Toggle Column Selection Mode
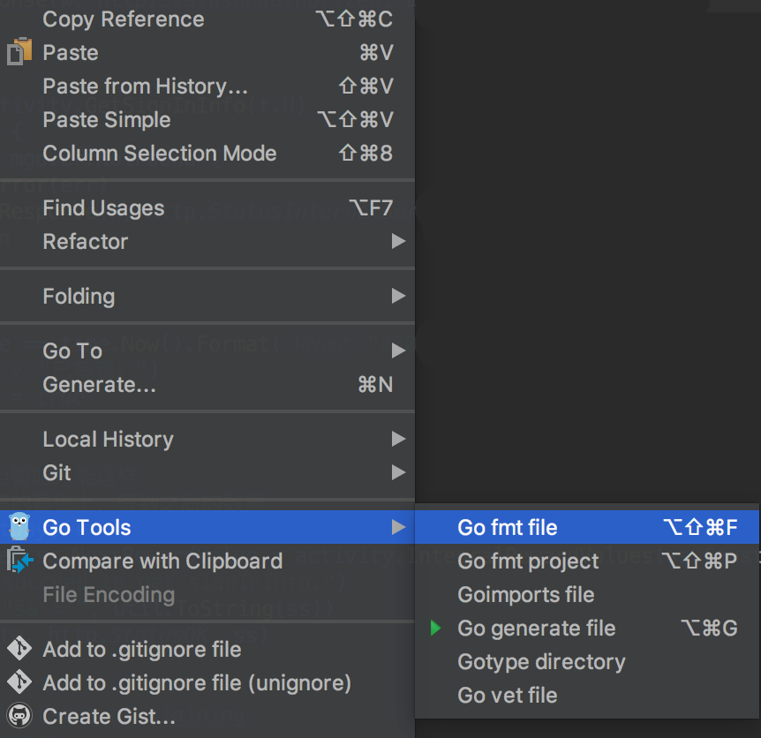Viewport: 761px width, 738px height. pos(160,153)
